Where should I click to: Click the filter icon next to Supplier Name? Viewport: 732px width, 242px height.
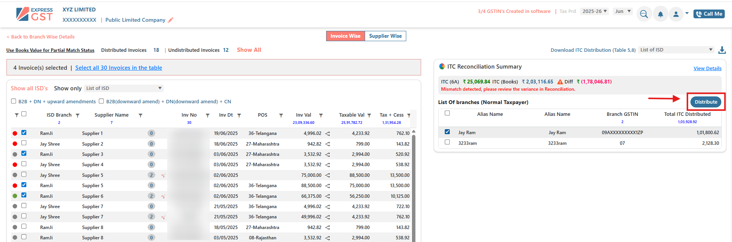[140, 115]
